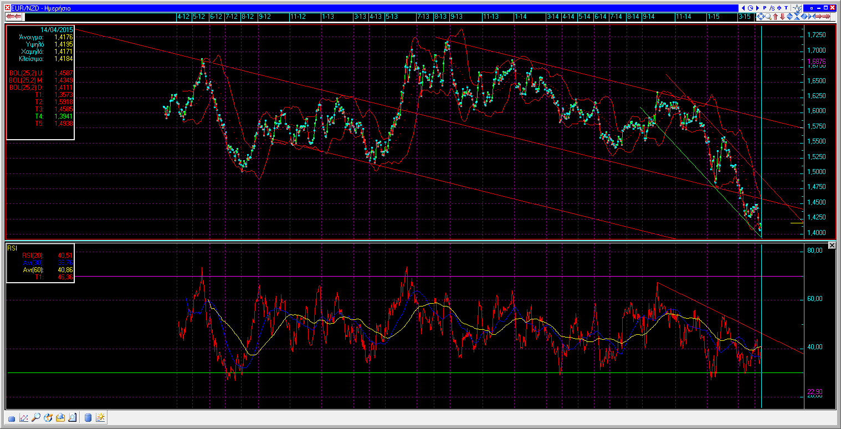Open the indicator wave line icon
Image resolution: width=841 pixels, height=429 pixels.
[x=797, y=8]
